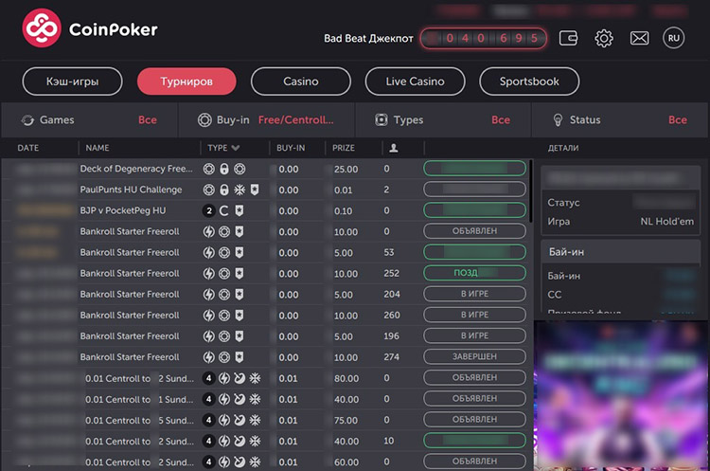This screenshot has height=471, width=710.
Task: Click the Бай-ин section header in details
Action: 620,251
